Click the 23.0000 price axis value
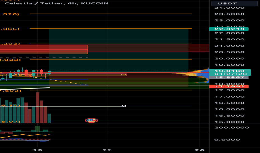The image size is (260, 153). [x=230, y=20]
